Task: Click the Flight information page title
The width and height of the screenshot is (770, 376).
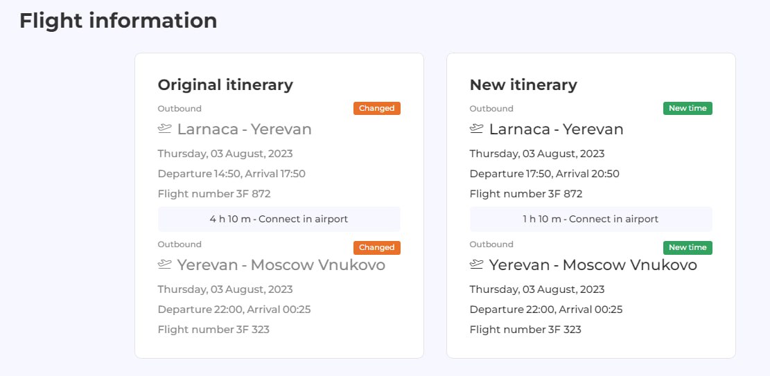Action: pos(118,21)
